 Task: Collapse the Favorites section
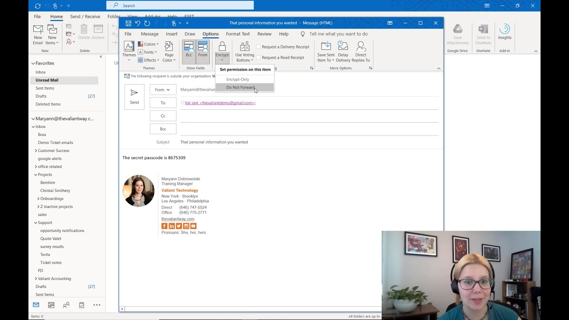pyautogui.click(x=33, y=64)
